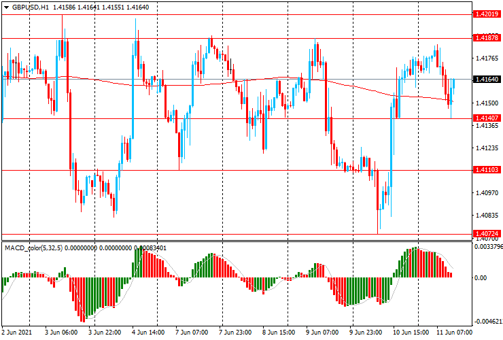Click the 1.41235 price scale value

(487, 148)
